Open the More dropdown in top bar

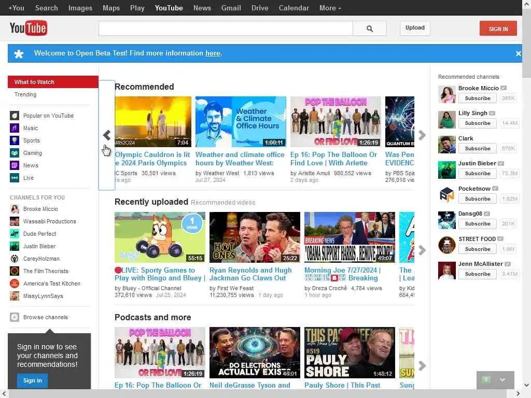(330, 8)
